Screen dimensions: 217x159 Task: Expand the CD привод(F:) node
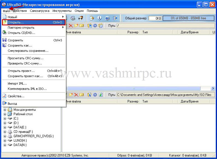click(5, 132)
